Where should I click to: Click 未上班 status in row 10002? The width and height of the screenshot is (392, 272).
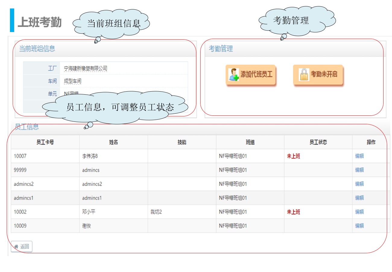click(x=293, y=212)
